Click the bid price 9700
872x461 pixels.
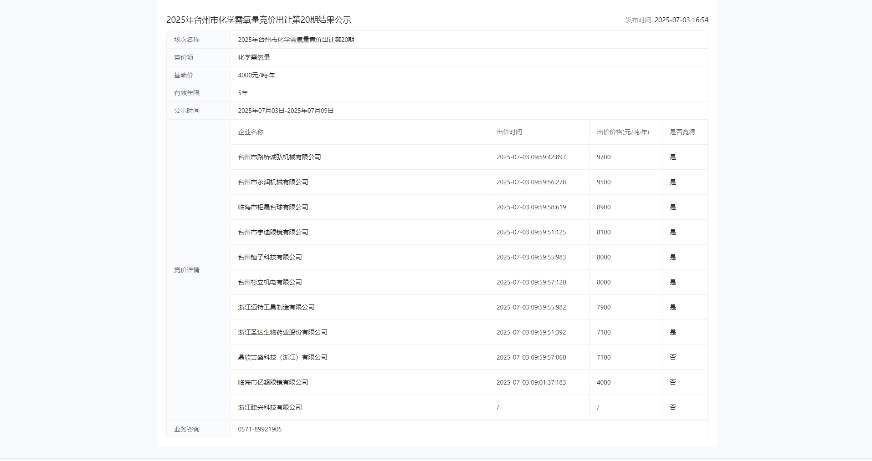pyautogui.click(x=604, y=157)
